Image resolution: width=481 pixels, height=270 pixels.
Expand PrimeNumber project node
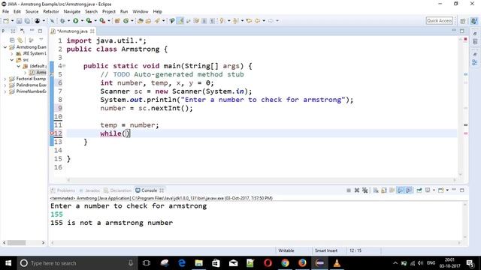click(5, 91)
